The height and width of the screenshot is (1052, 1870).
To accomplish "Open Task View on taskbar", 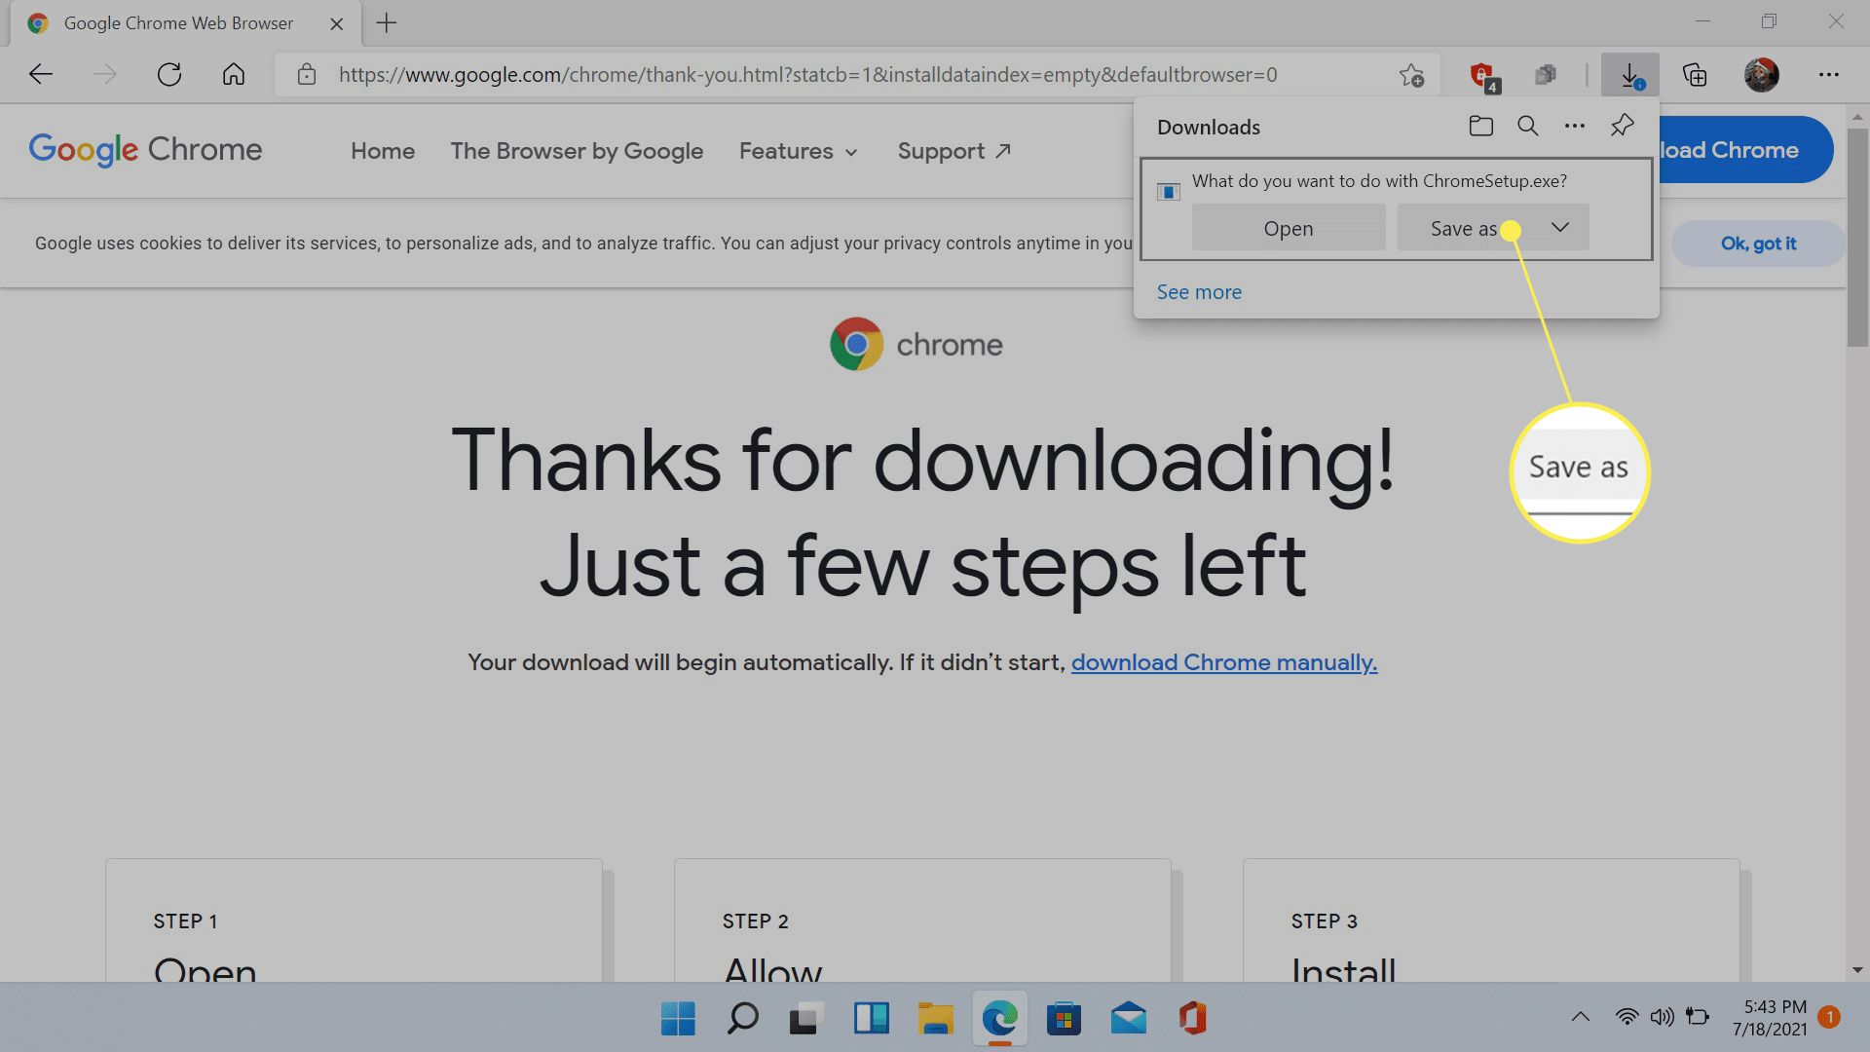I will [806, 1019].
